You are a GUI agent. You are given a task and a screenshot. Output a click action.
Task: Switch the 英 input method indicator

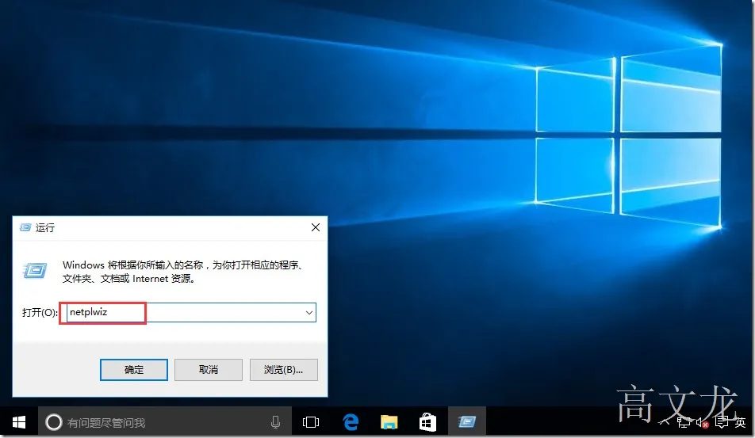[x=740, y=423]
